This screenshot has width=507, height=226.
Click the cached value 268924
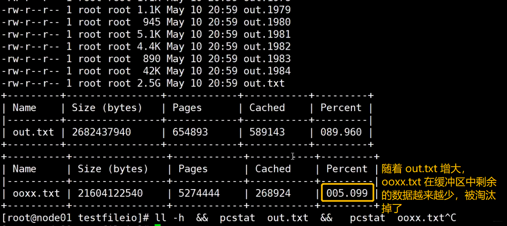[273, 194]
